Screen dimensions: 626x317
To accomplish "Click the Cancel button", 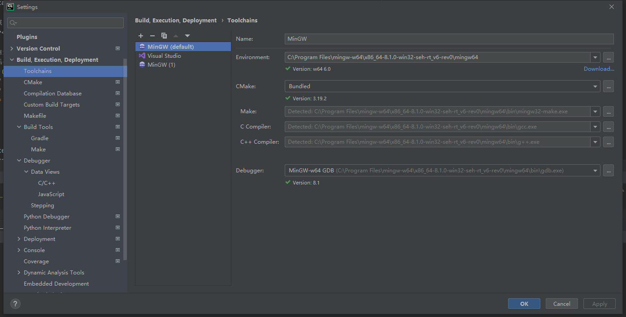I will tap(562, 304).
